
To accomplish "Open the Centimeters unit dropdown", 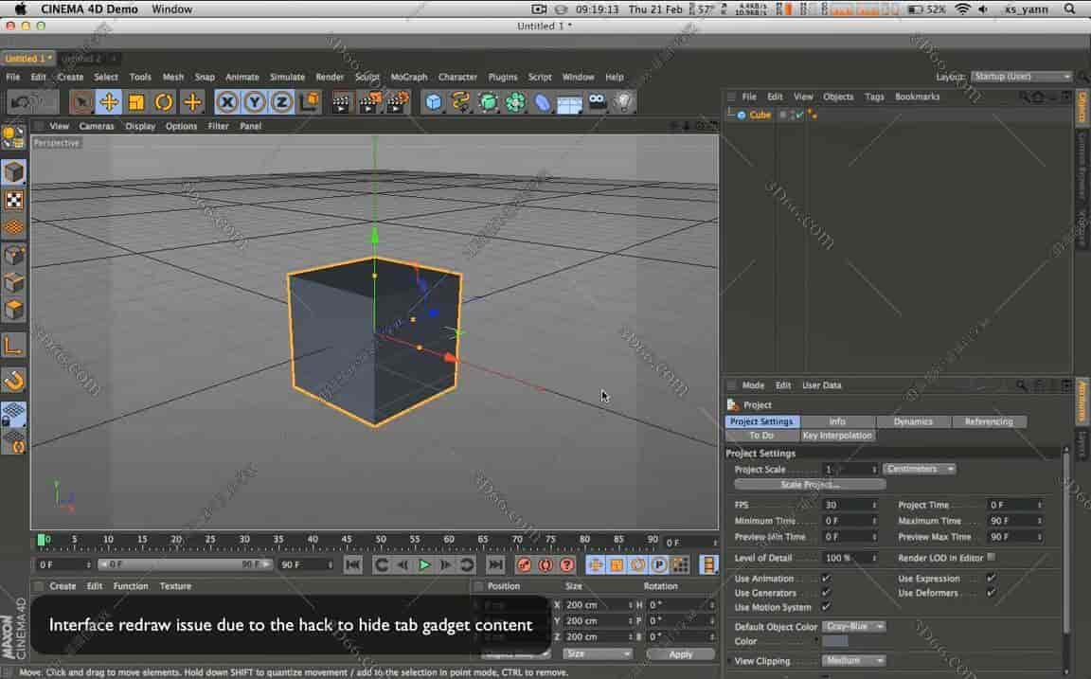I will tap(919, 468).
